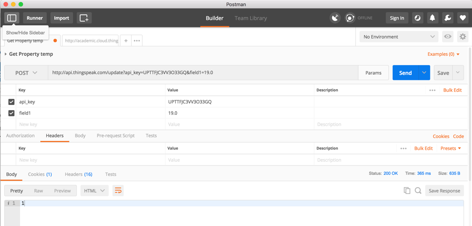Uncheck the api_key parameter checkbox
The height and width of the screenshot is (226, 472).
[x=11, y=102]
